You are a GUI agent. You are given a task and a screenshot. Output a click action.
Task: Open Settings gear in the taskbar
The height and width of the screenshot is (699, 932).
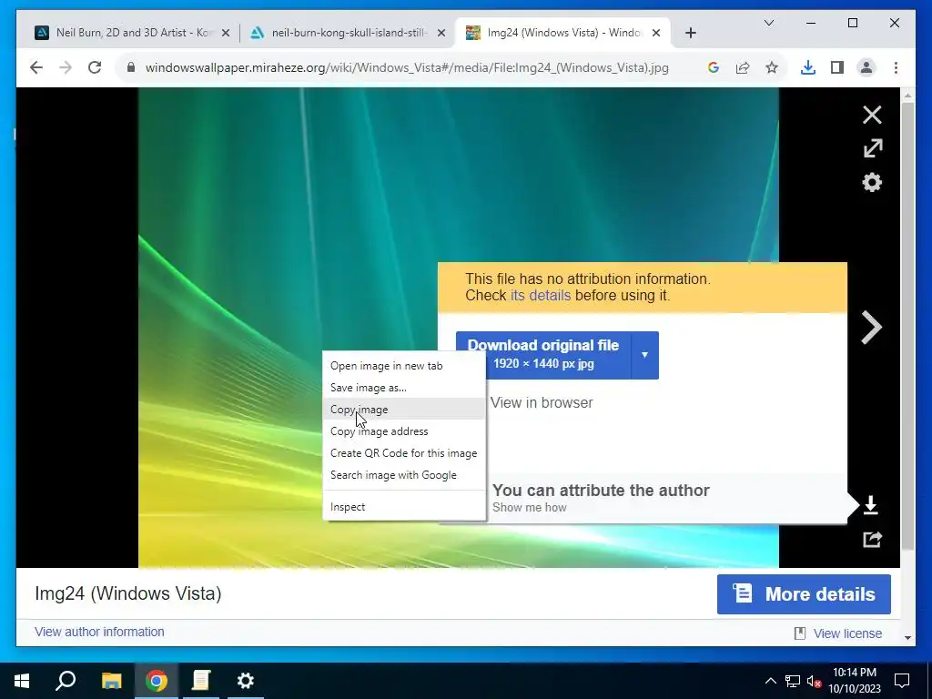[x=246, y=681]
